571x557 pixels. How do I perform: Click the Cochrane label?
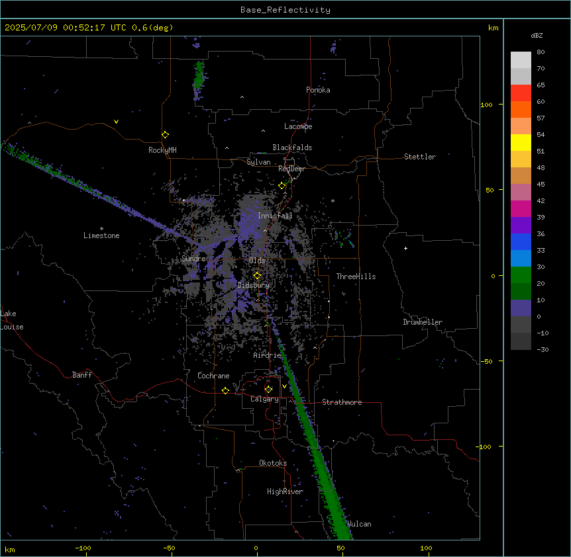click(x=213, y=376)
